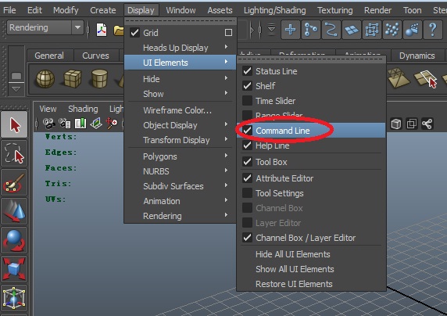Activate the Lasso selection tool

click(x=14, y=153)
